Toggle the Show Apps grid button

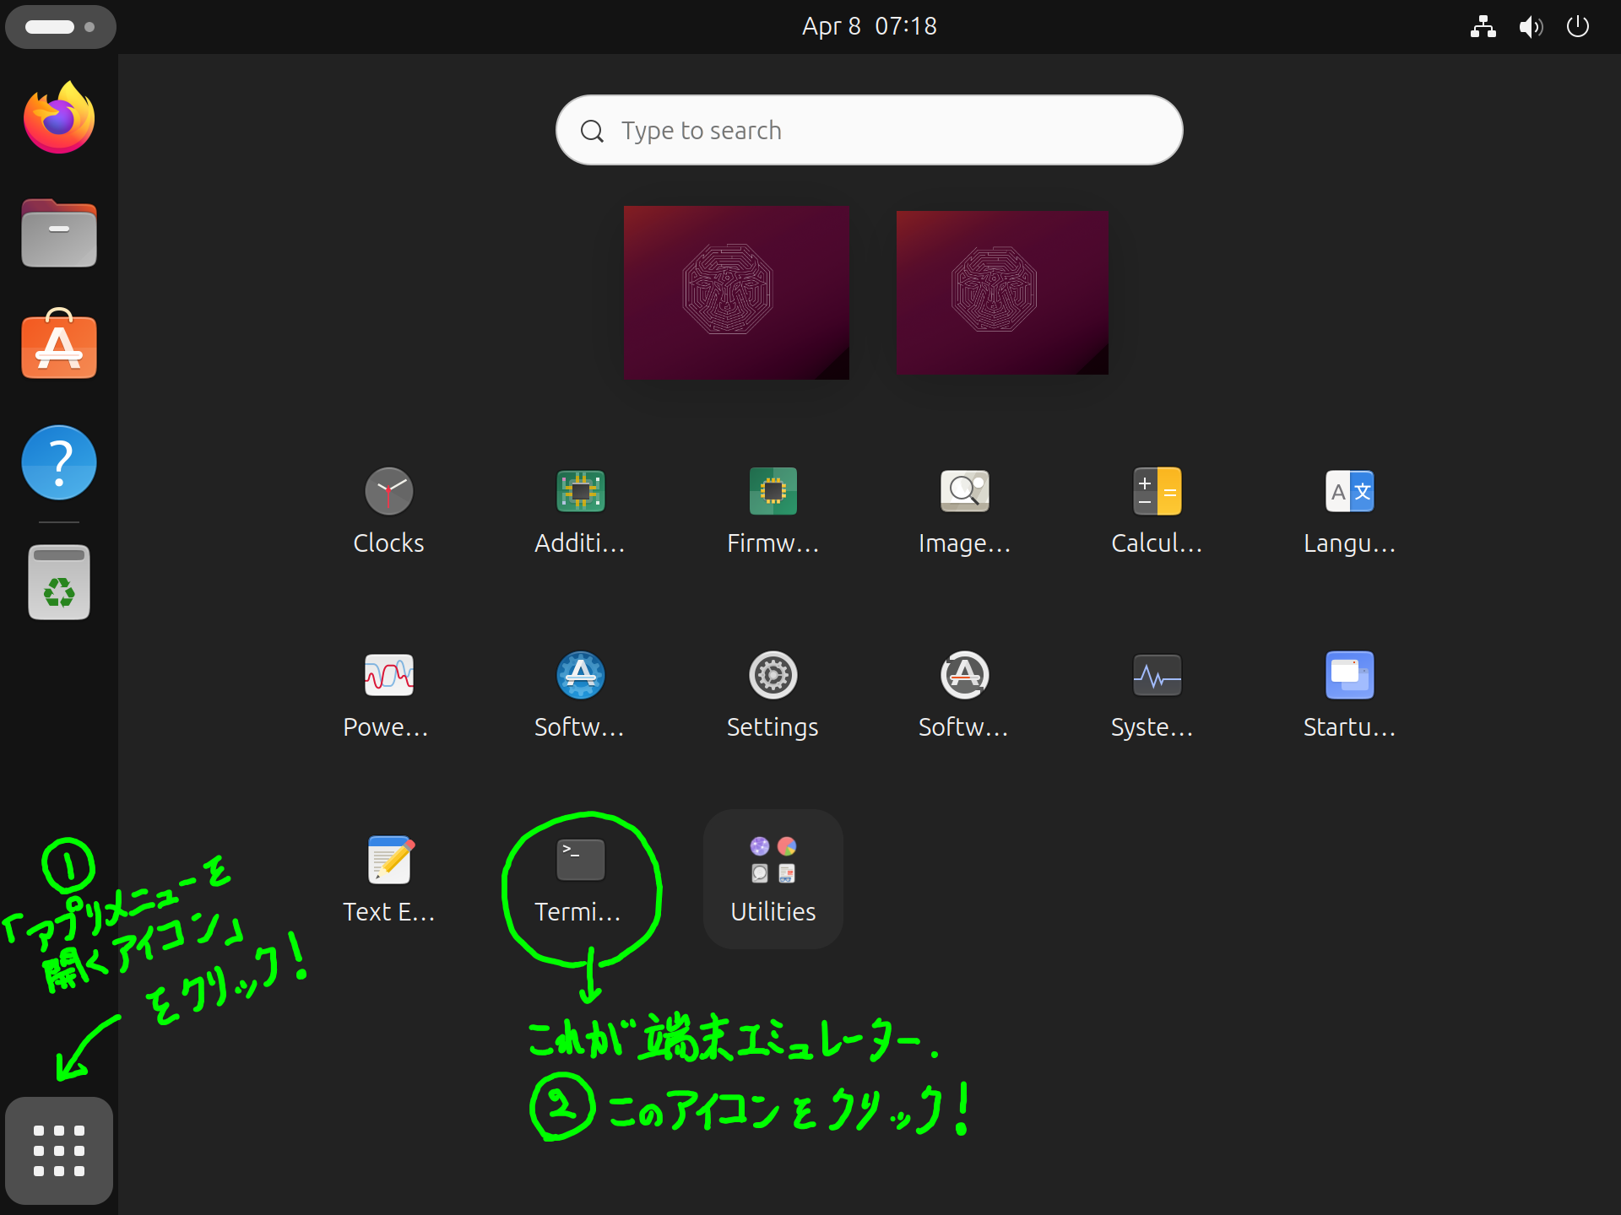click(59, 1150)
